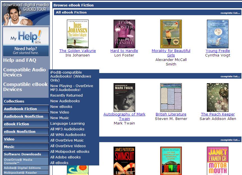This screenshot has width=242, height=175.
Task: Open Help and FAQ
Action: [20, 60]
